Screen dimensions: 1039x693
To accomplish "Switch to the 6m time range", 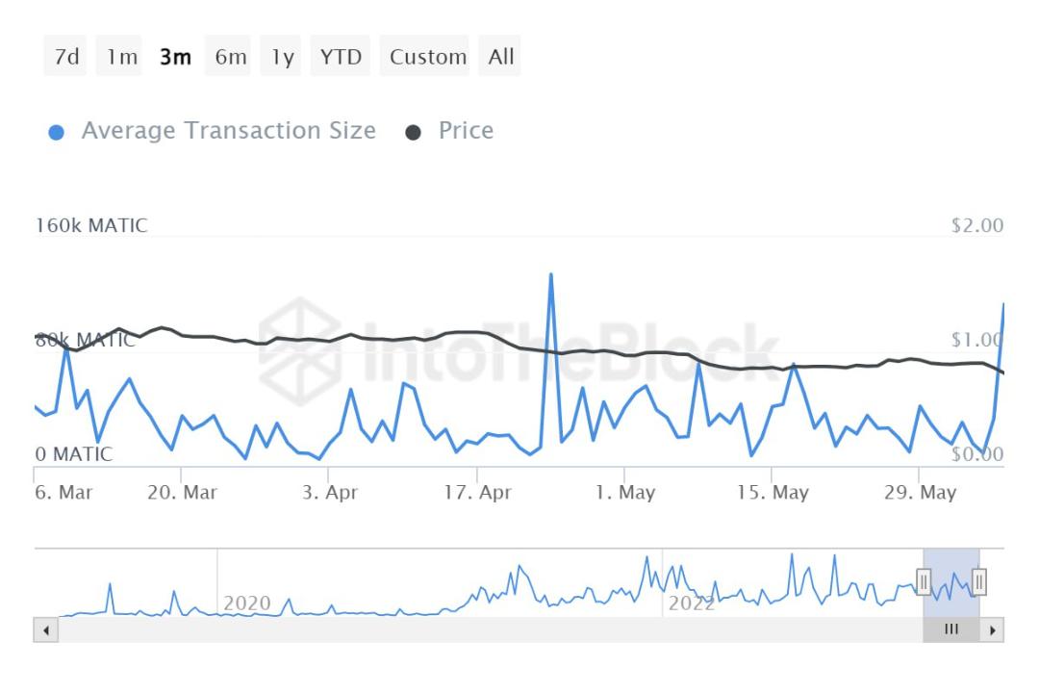I will (x=231, y=57).
